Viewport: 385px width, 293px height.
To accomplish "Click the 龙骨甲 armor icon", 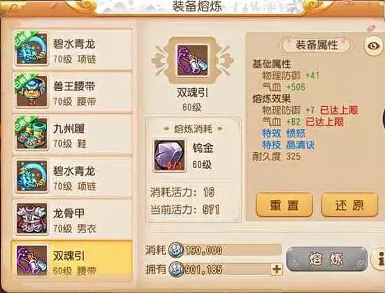I will [32, 218].
